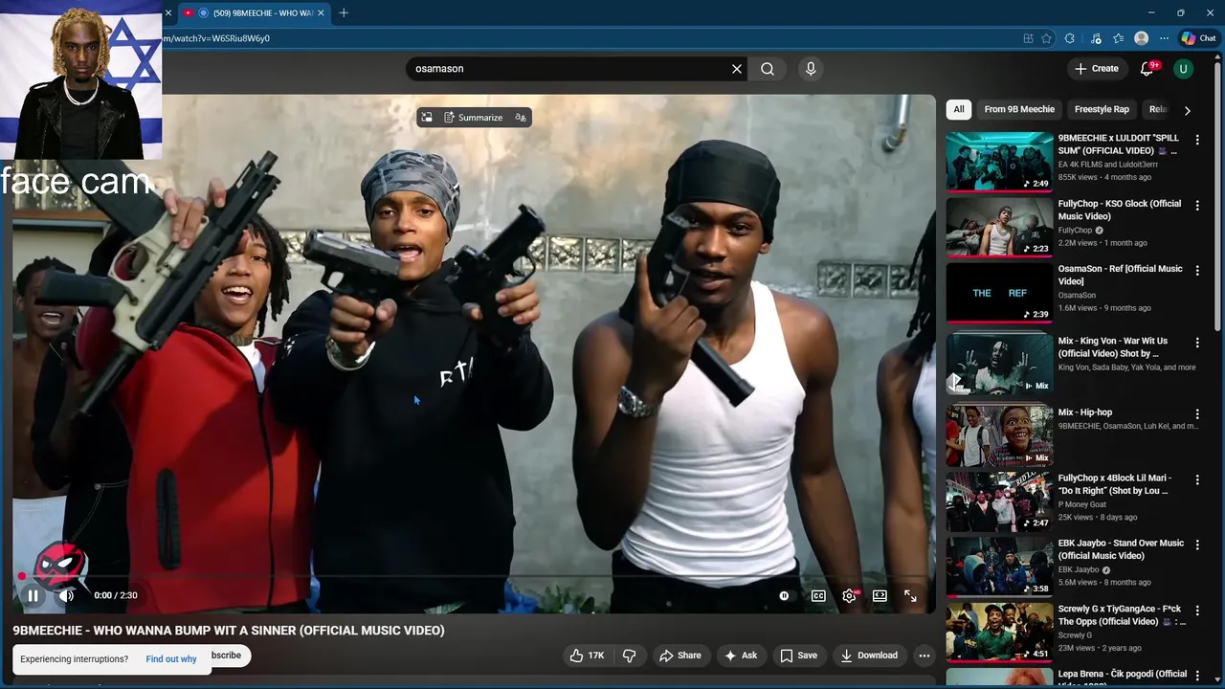This screenshot has height=689, width=1225.
Task: Open options for 'EBK Jaaybo - Stand Over' video
Action: click(x=1197, y=545)
